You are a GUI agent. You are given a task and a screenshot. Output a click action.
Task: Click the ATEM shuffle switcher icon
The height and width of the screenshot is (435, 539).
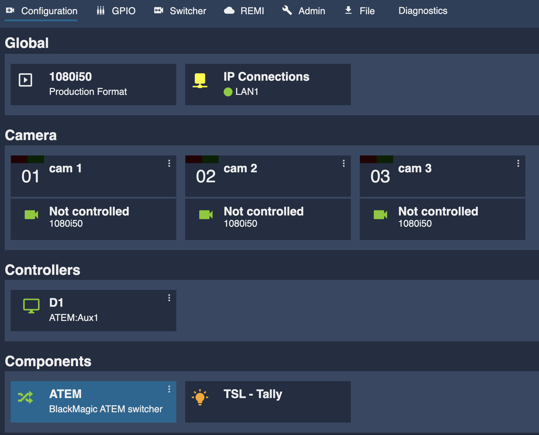click(x=25, y=397)
